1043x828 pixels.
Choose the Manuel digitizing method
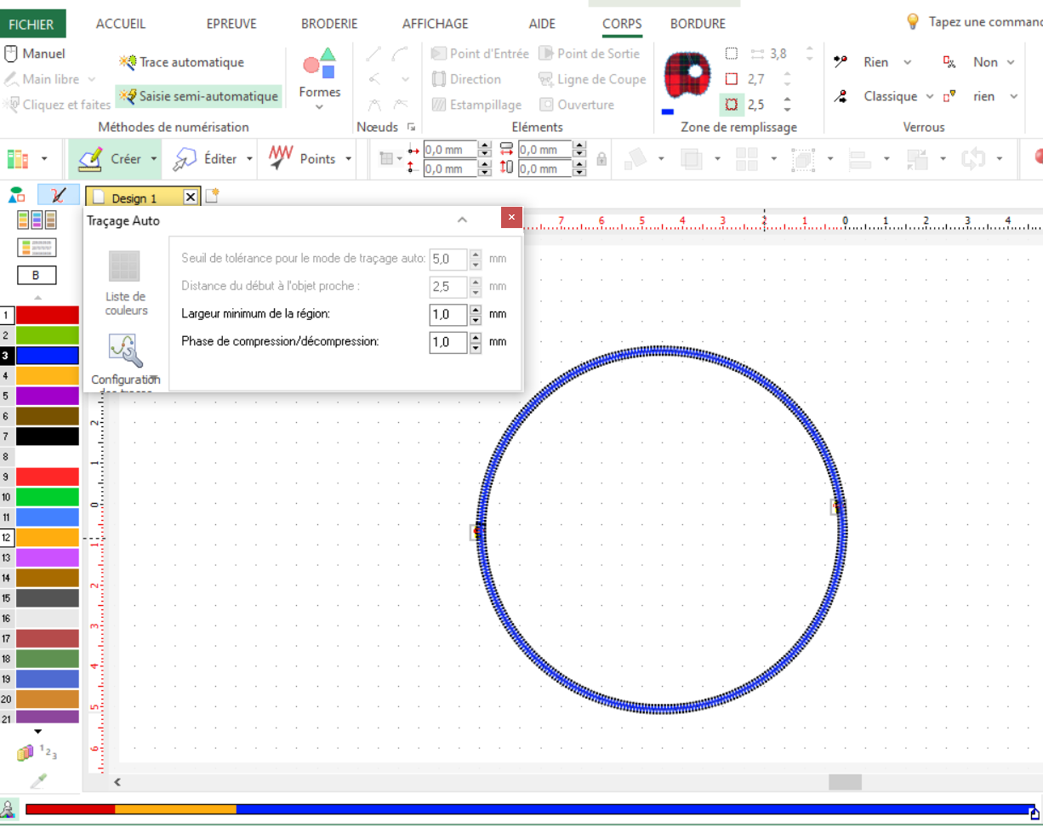click(36, 54)
